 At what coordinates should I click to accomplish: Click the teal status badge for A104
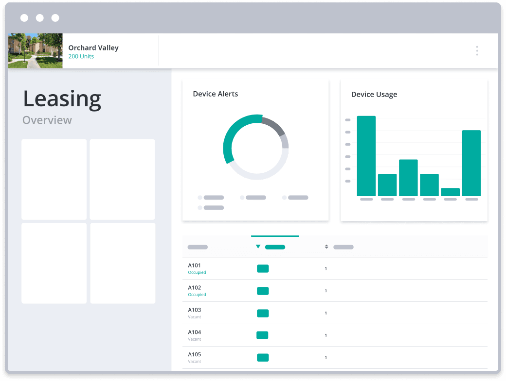tap(262, 335)
